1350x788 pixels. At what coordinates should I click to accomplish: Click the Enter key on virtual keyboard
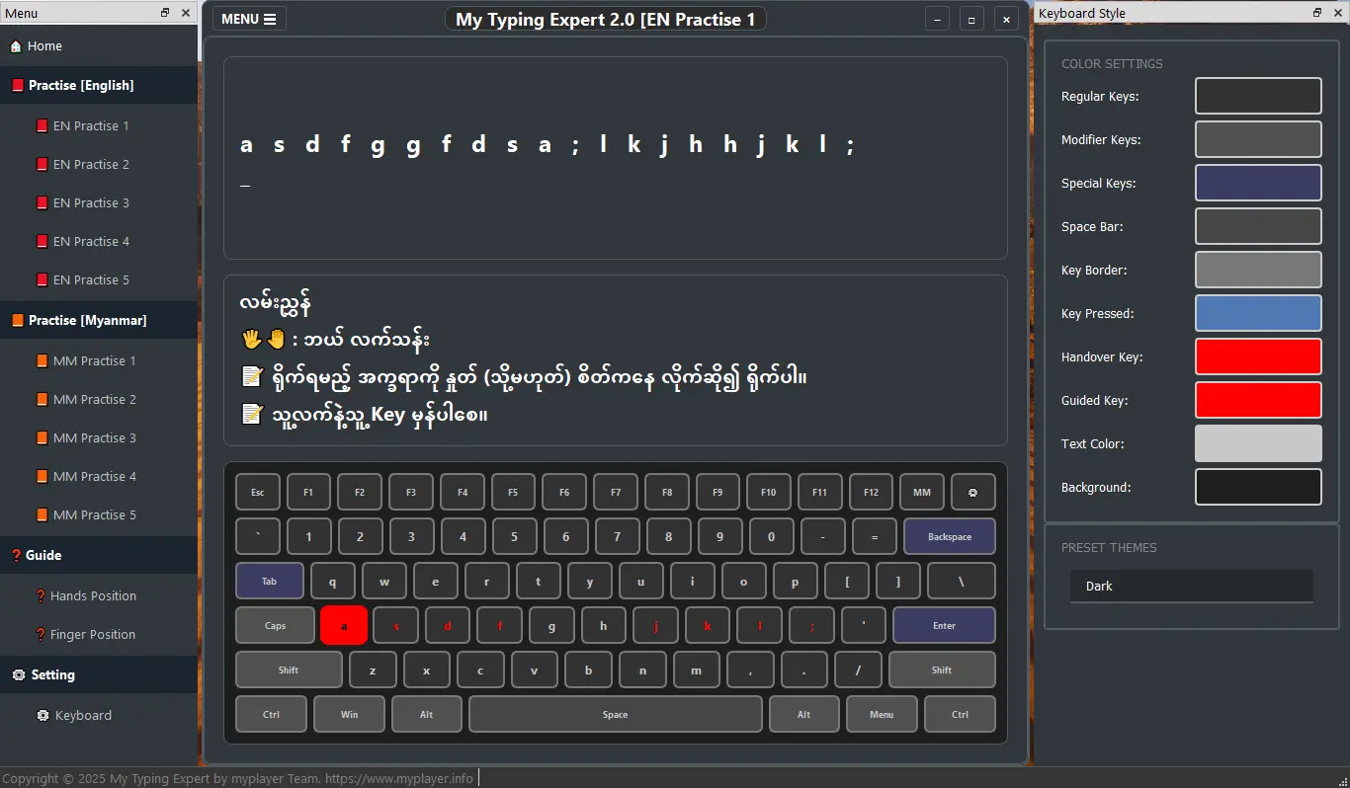pos(944,625)
